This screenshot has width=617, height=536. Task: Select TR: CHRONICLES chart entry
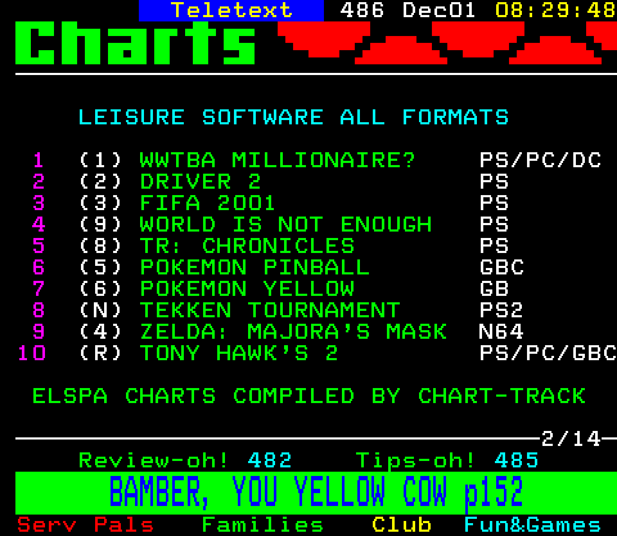point(247,246)
